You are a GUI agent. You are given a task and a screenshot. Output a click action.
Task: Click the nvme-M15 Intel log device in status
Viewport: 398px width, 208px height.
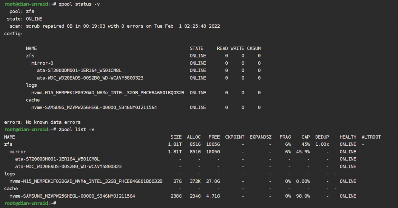pyautogui.click(x=107, y=93)
